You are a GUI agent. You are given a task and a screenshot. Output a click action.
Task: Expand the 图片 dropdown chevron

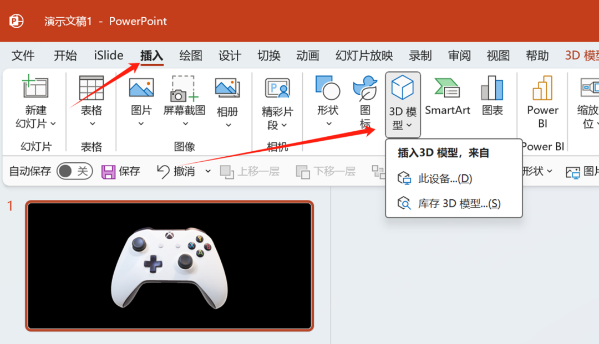141,124
